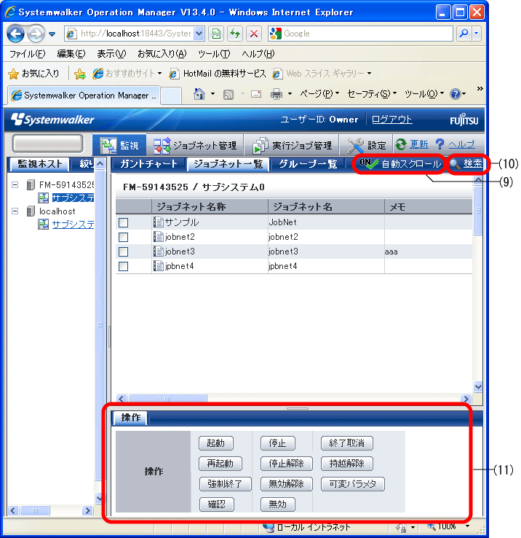Switch to the ガントチャート tab
The image size is (521, 538).
[x=148, y=164]
